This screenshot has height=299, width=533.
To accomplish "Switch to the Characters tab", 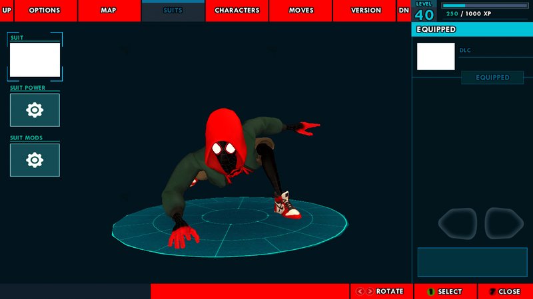I will (x=237, y=11).
